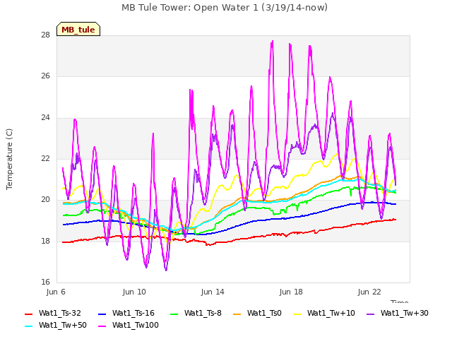452x339 pixels.
Task: Select the Wat1_Tw+10 legend label
Action: pyautogui.click(x=331, y=314)
